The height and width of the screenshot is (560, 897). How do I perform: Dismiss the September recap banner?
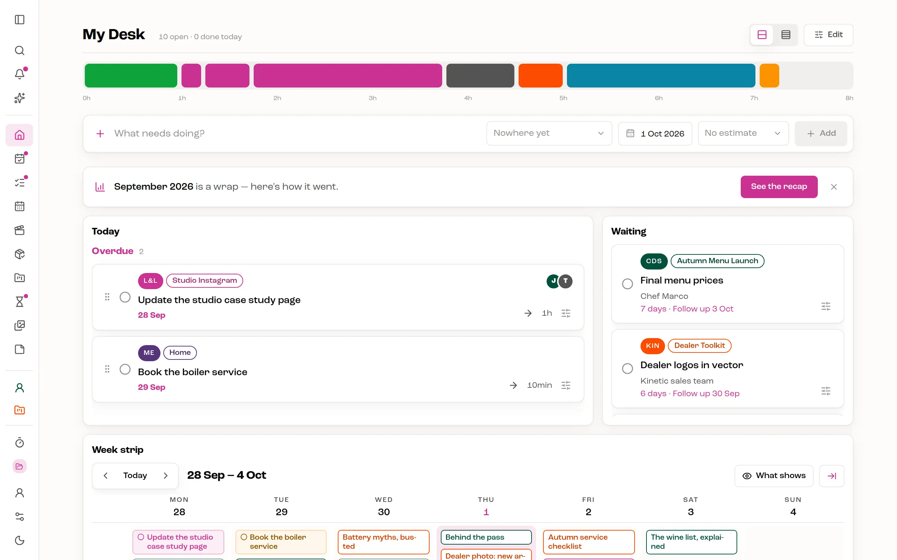tap(834, 187)
